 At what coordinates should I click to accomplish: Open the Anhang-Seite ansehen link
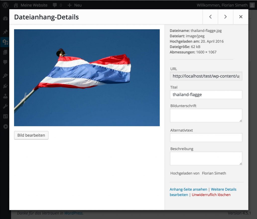(188, 189)
